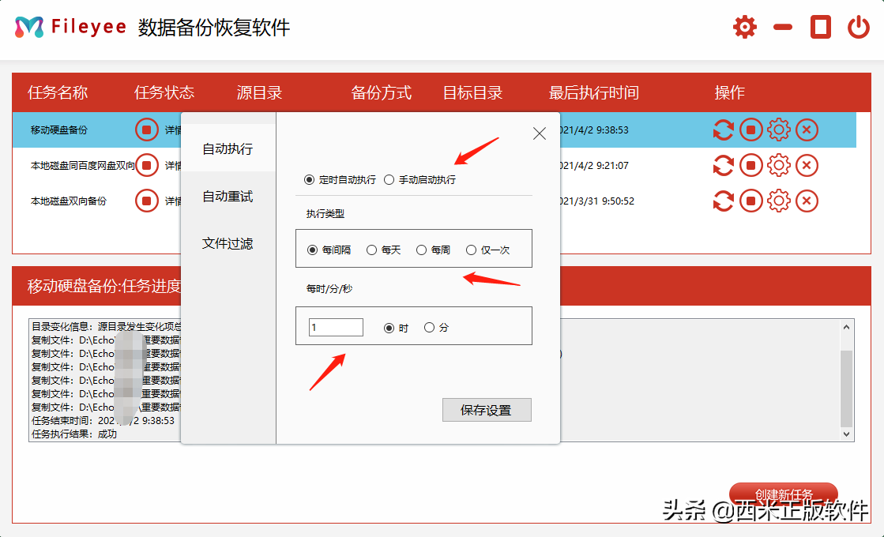The height and width of the screenshot is (537, 884).
Task: Stop the 移动硬盘备份 task from operations column
Action: tap(751, 130)
